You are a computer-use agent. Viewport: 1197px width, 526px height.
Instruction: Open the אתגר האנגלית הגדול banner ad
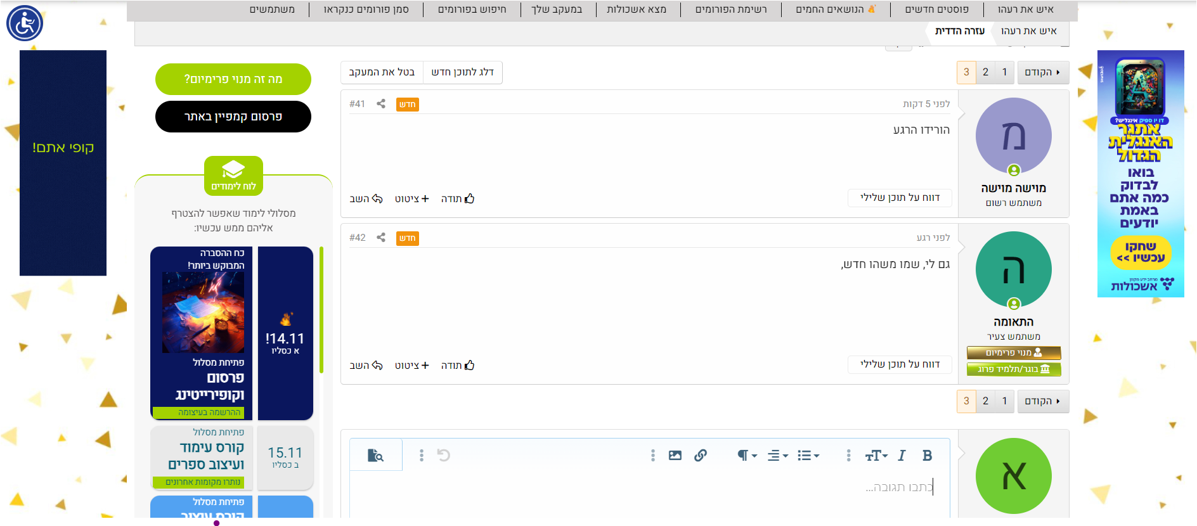click(1141, 174)
